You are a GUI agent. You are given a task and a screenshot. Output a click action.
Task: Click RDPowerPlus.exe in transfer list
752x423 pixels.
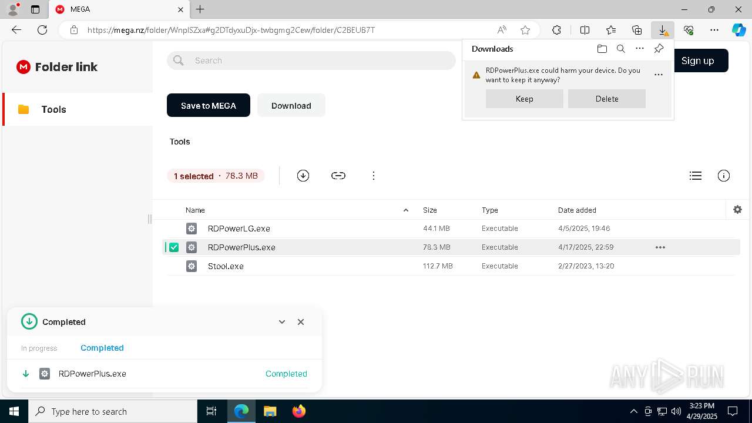[x=92, y=374]
